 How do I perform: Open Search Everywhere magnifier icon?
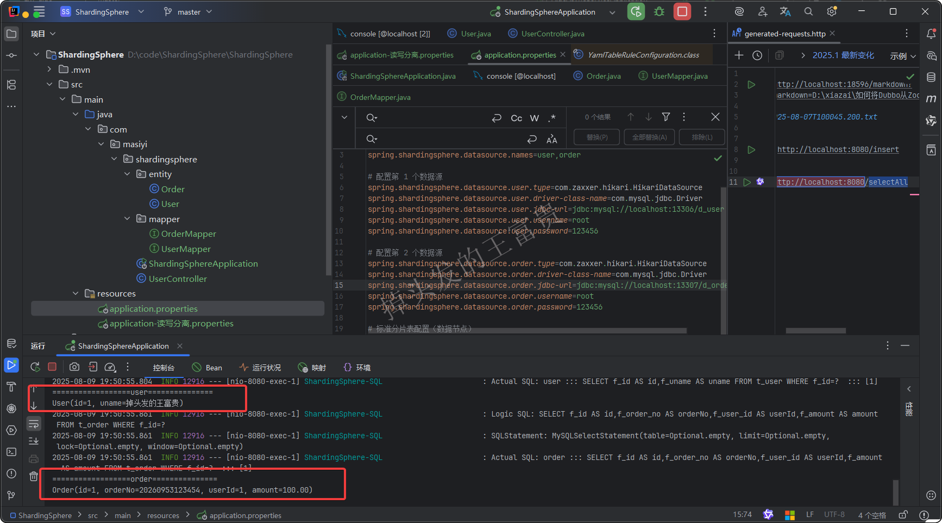point(808,11)
